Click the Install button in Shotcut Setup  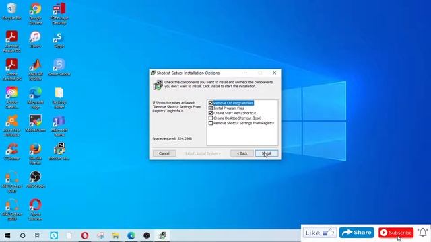pyautogui.click(x=267, y=153)
